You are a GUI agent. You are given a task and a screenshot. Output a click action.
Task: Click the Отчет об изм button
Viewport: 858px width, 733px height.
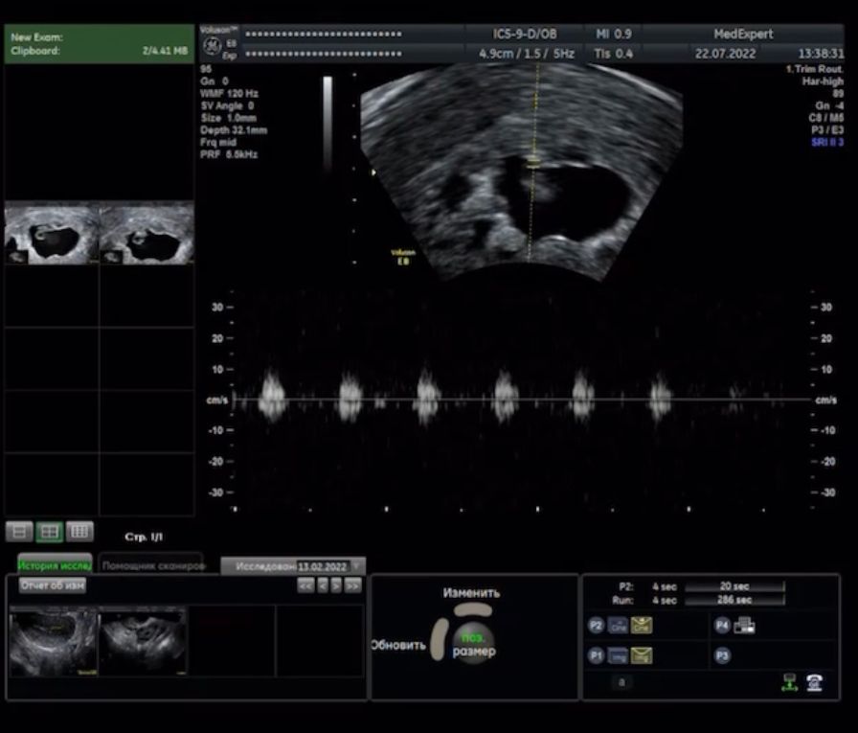[52, 585]
